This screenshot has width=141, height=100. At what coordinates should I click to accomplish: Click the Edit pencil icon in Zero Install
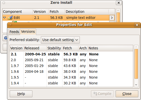pyautogui.click(x=10, y=18)
